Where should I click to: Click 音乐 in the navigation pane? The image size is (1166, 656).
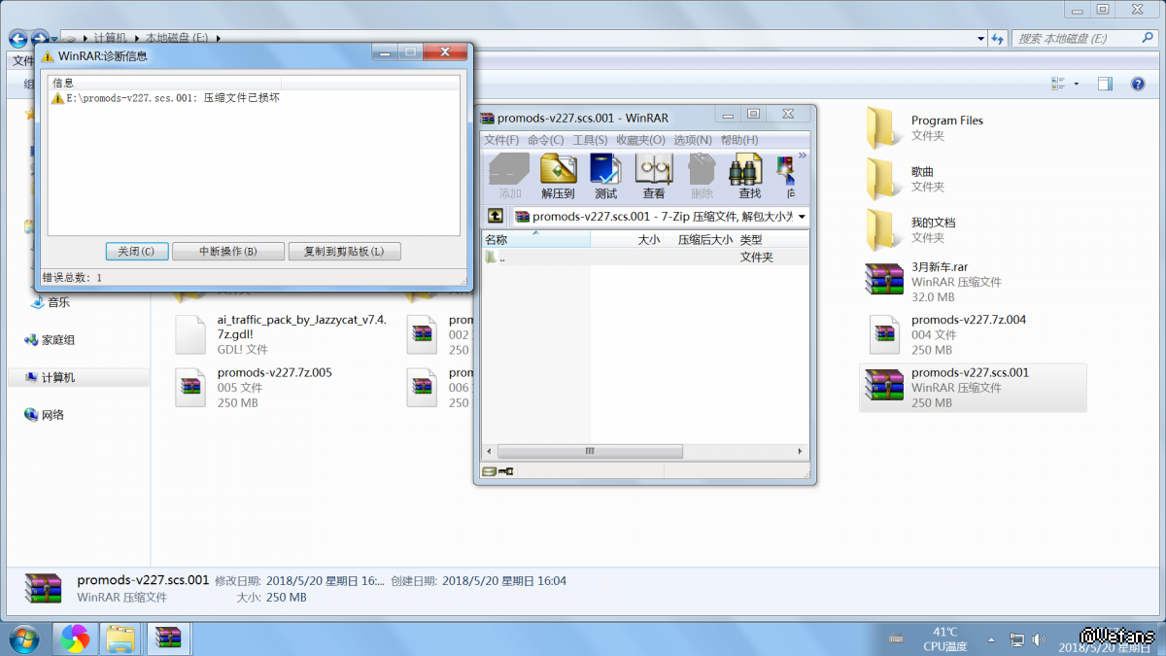tap(49, 302)
